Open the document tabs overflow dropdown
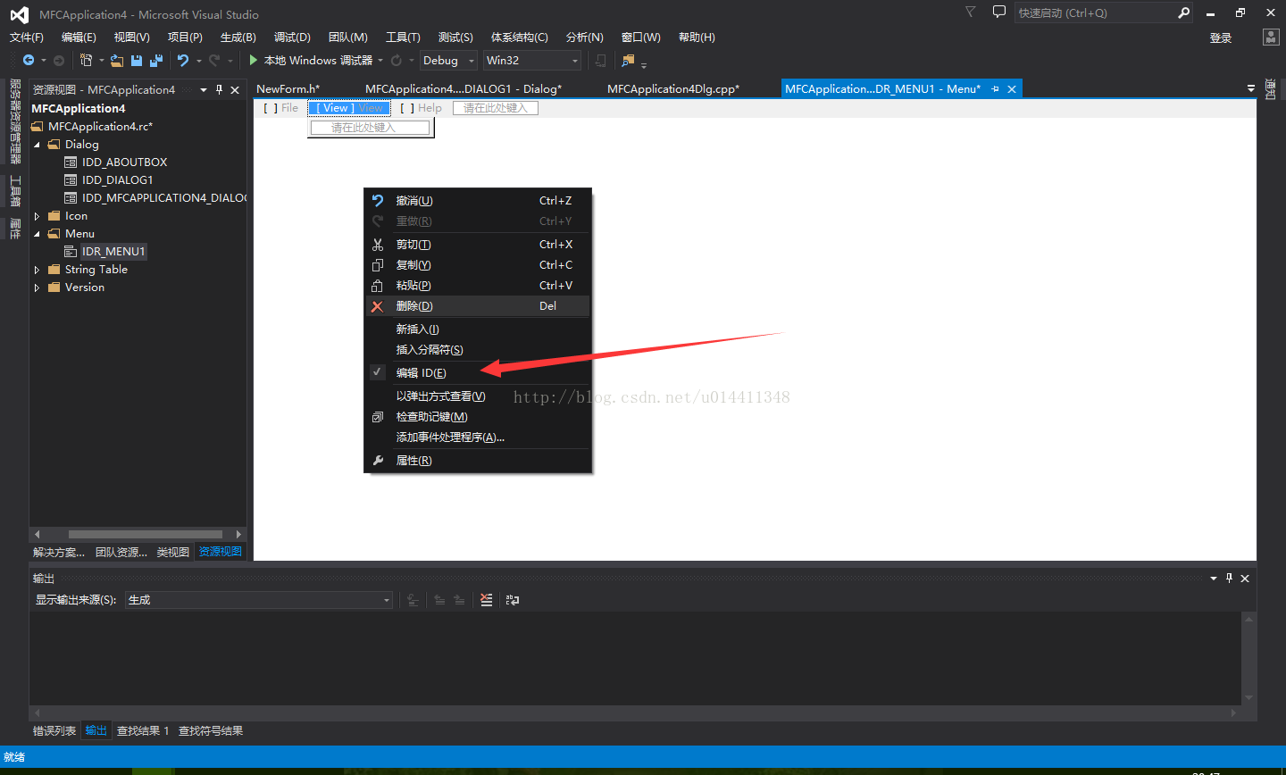The height and width of the screenshot is (775, 1286). pos(1251,88)
